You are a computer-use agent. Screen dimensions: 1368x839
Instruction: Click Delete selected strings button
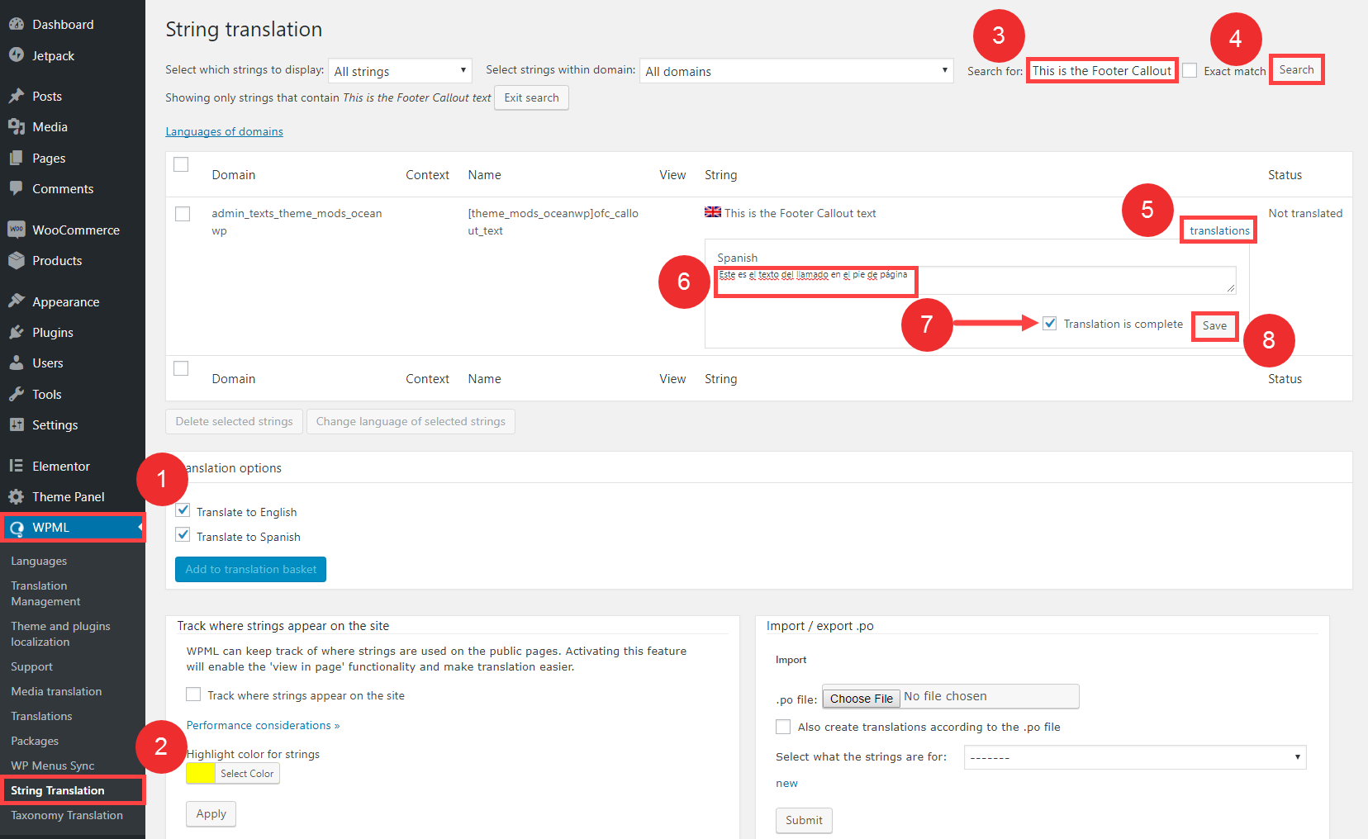(234, 421)
